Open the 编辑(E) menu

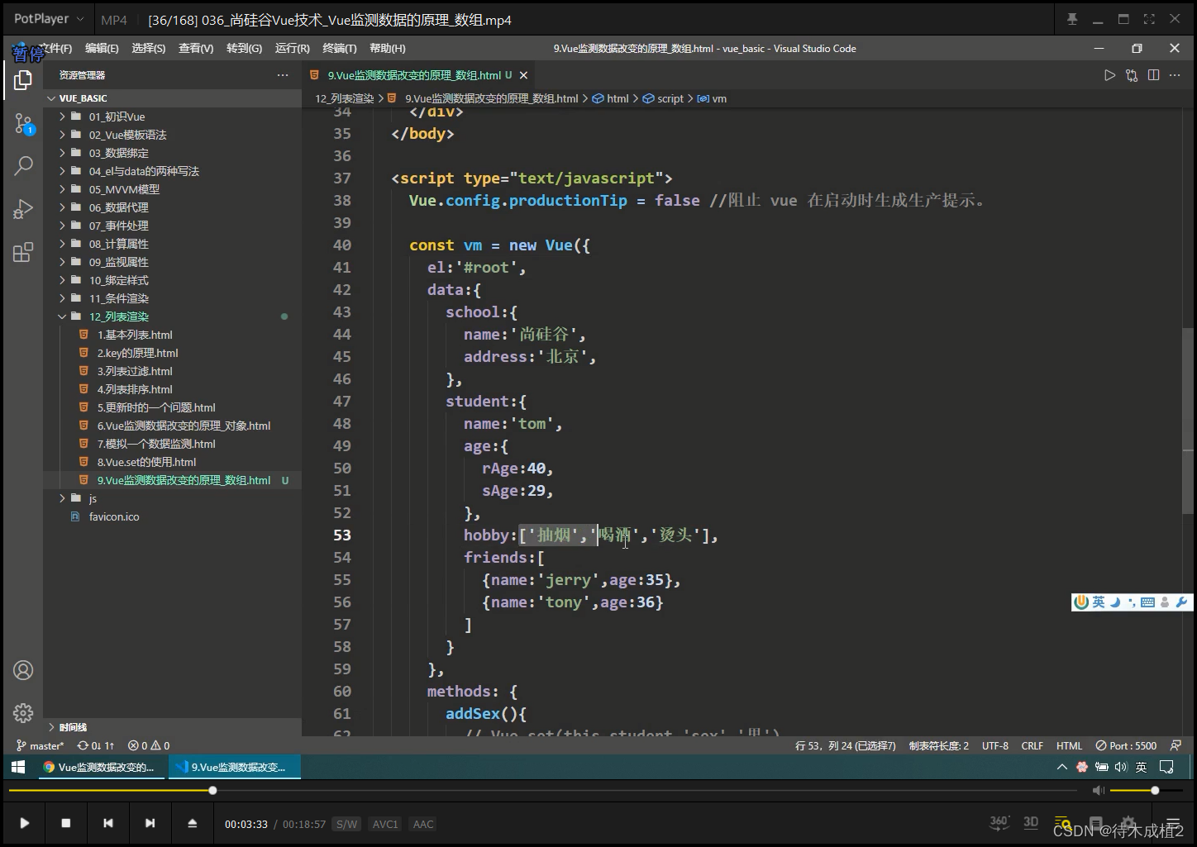point(102,49)
